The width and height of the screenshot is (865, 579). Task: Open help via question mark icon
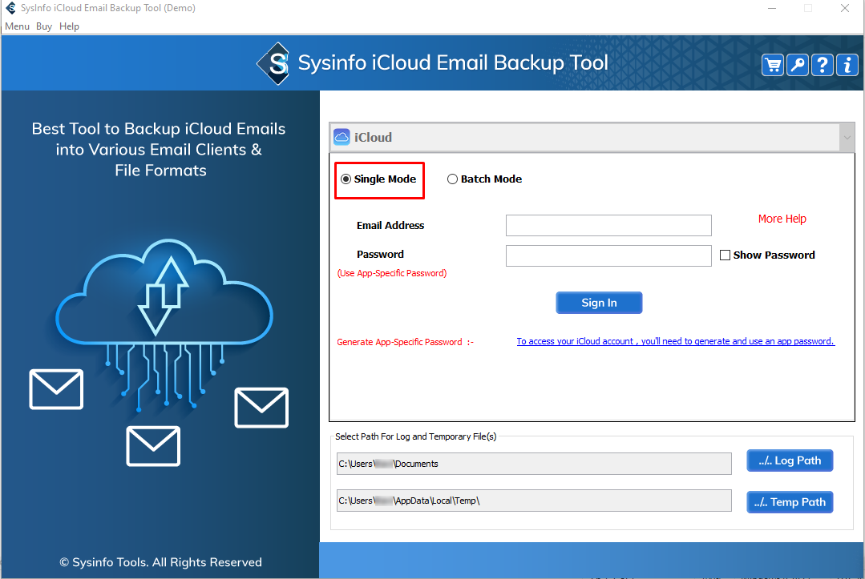[823, 65]
